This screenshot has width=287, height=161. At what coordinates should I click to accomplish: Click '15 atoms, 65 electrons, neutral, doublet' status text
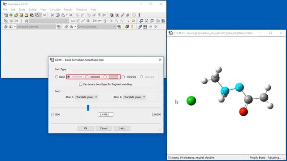click(191, 157)
